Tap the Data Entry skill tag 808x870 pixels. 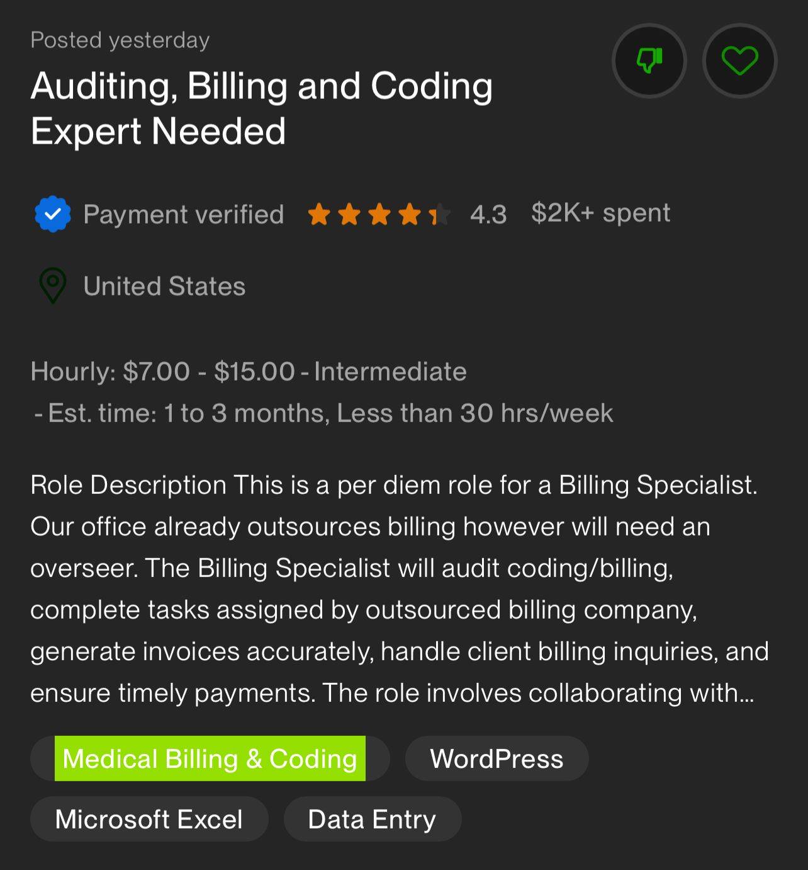coord(372,819)
